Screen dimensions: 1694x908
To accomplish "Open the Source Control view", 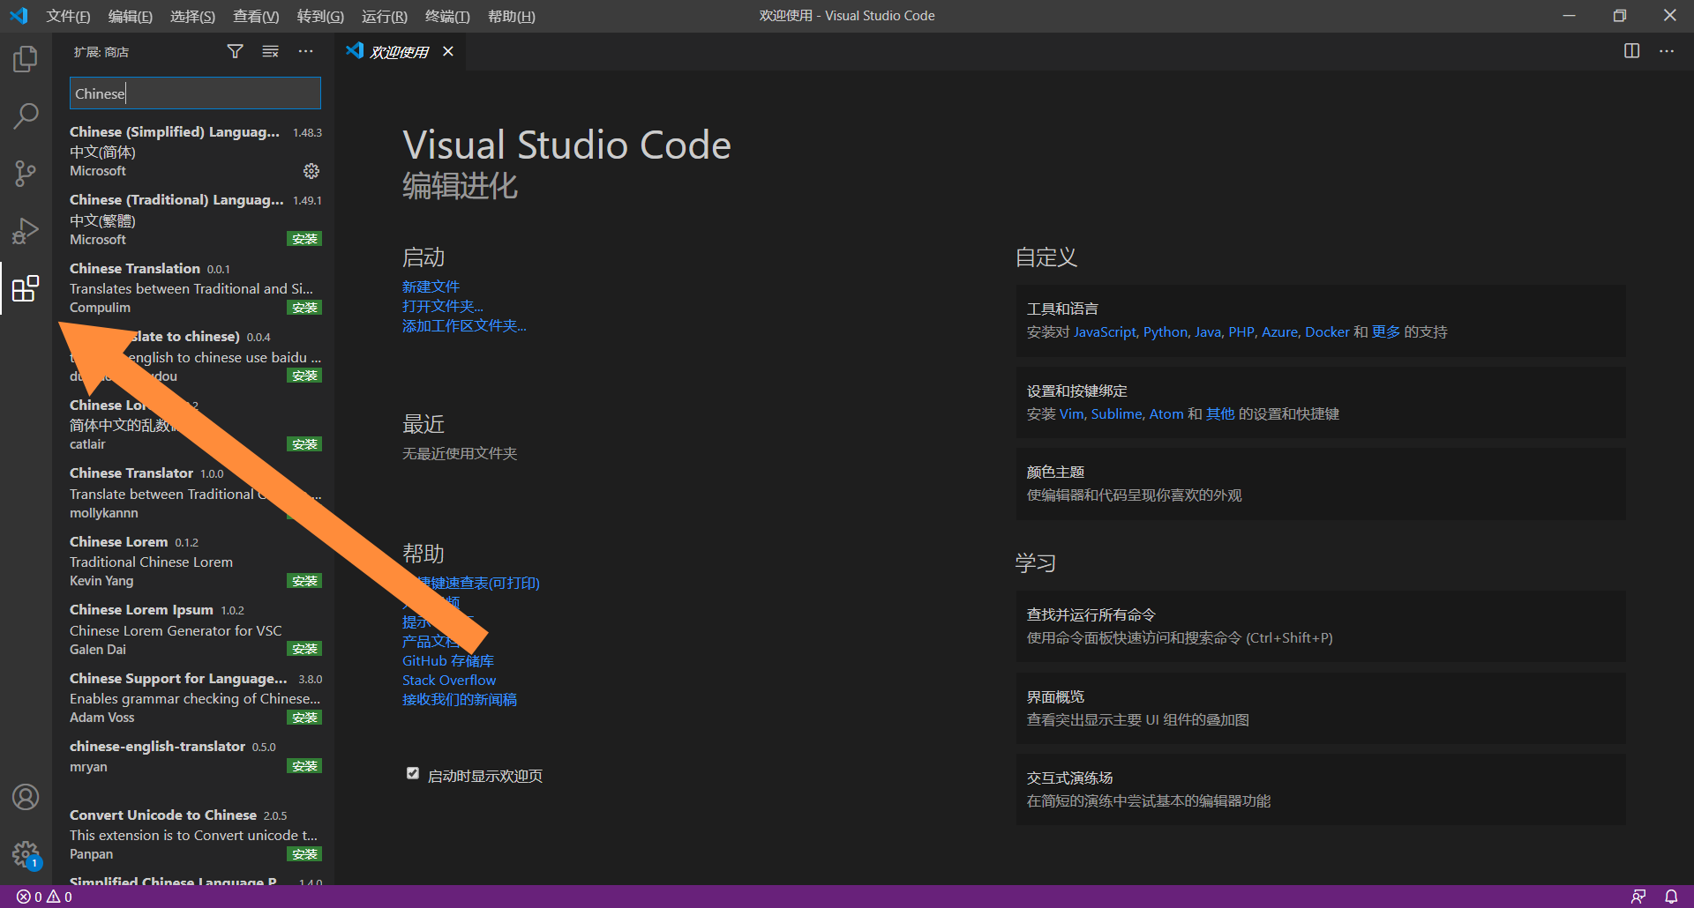I will [x=26, y=173].
